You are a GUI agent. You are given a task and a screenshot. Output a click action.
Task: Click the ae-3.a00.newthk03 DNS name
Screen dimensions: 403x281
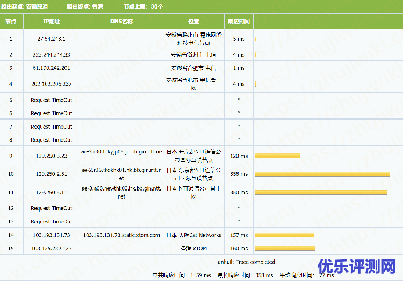pyautogui.click(x=121, y=192)
